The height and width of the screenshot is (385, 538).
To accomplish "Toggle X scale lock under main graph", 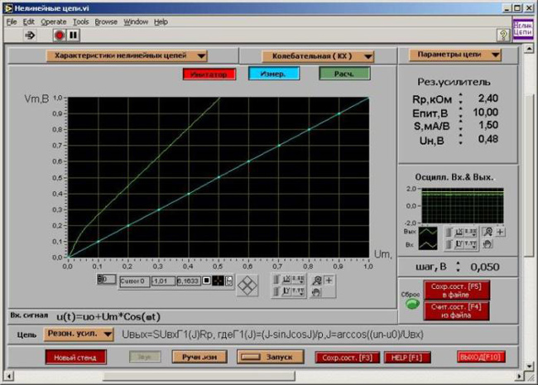I will coord(276,280).
